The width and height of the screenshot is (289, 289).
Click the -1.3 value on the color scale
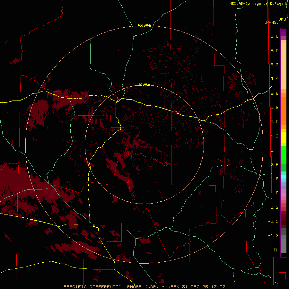(273, 236)
